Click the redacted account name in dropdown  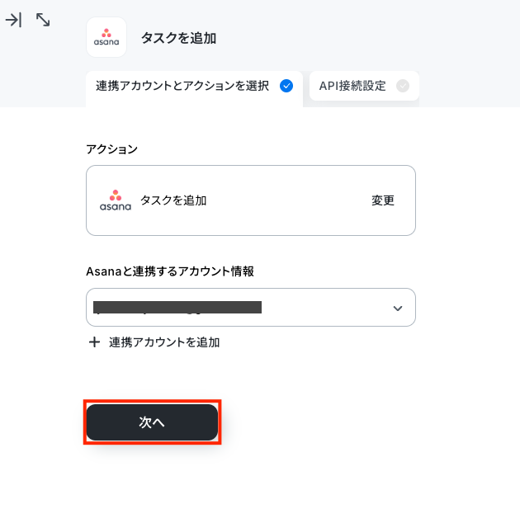[x=177, y=307]
